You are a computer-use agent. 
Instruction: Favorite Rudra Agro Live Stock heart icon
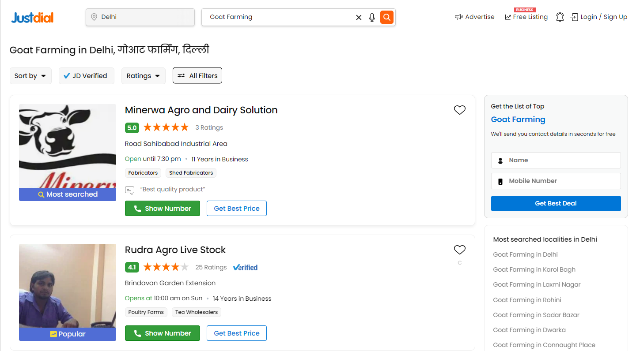[460, 250]
